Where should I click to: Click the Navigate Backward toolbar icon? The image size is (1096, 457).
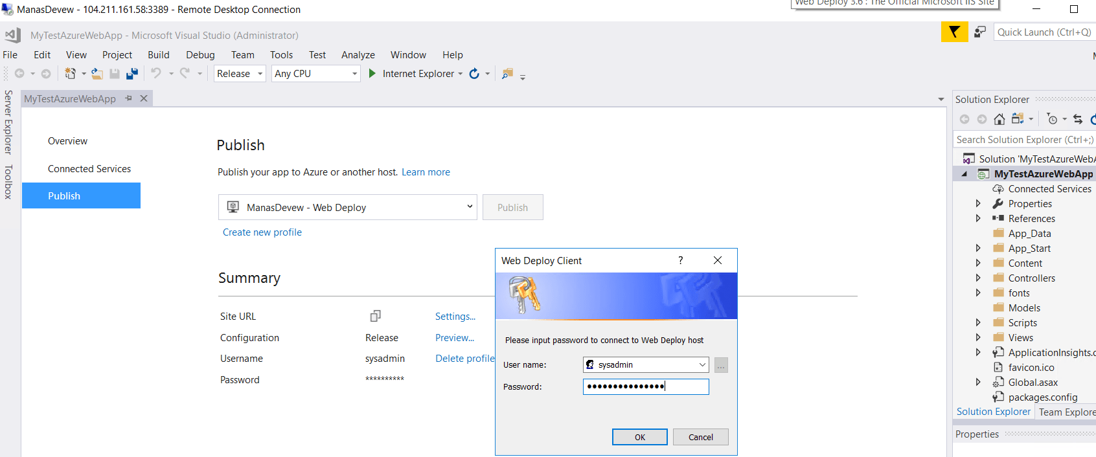coord(19,74)
